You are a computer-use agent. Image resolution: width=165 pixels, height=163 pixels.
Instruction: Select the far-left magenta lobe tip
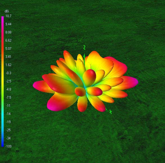36,85
